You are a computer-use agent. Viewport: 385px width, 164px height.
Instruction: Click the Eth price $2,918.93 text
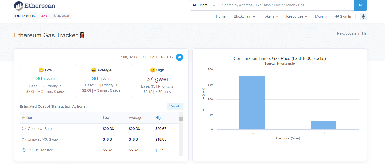(25, 16)
